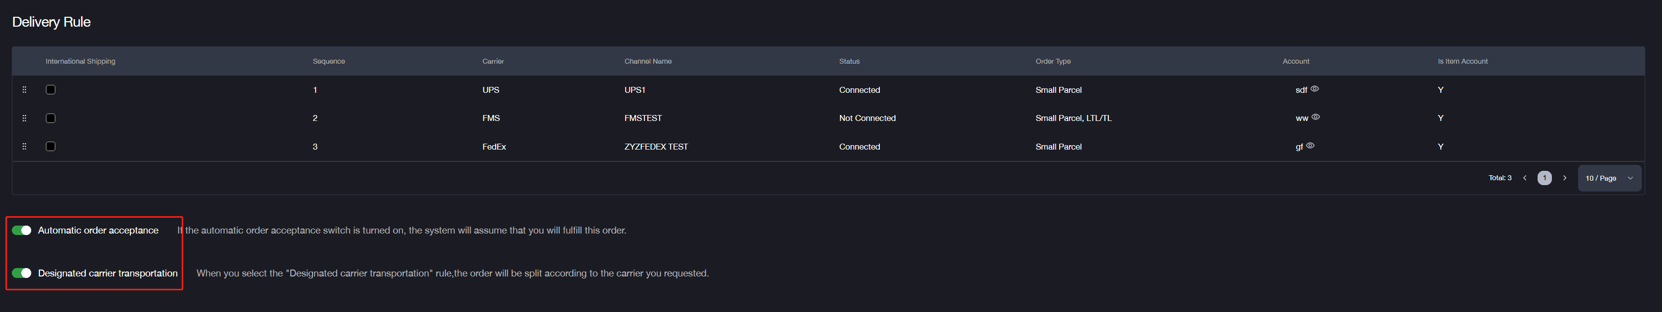Turn off Designated carrier transportation switch
Viewport: 1662px width, 312px height.
(22, 273)
